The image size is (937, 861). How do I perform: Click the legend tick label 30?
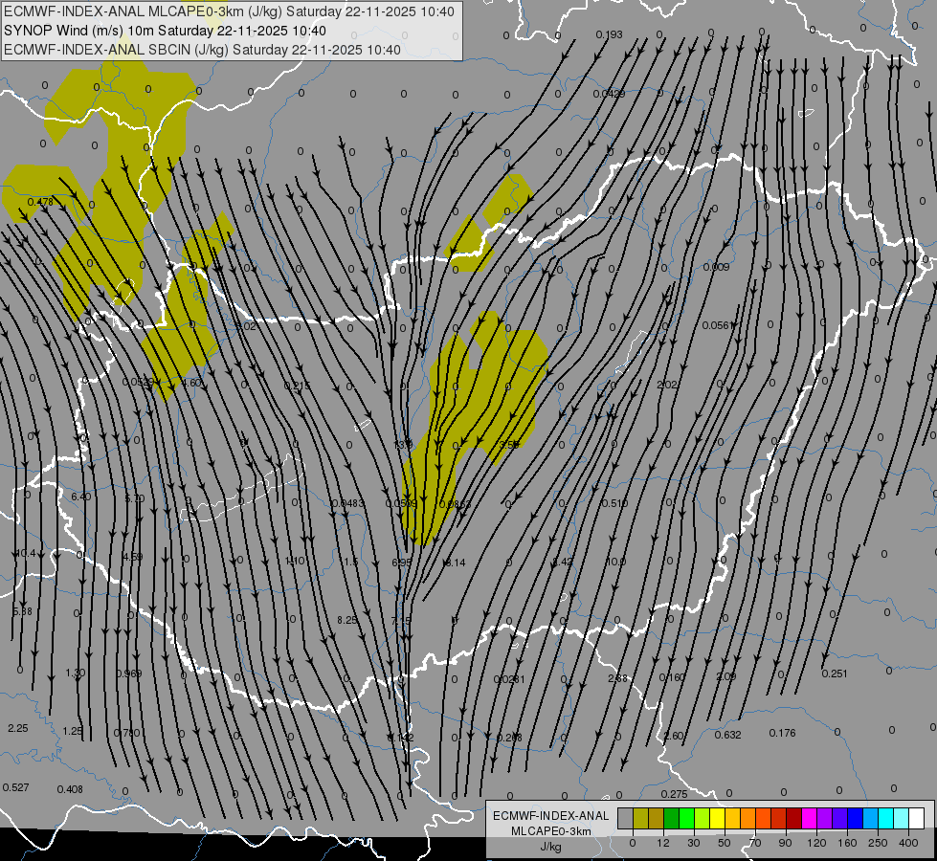(694, 843)
